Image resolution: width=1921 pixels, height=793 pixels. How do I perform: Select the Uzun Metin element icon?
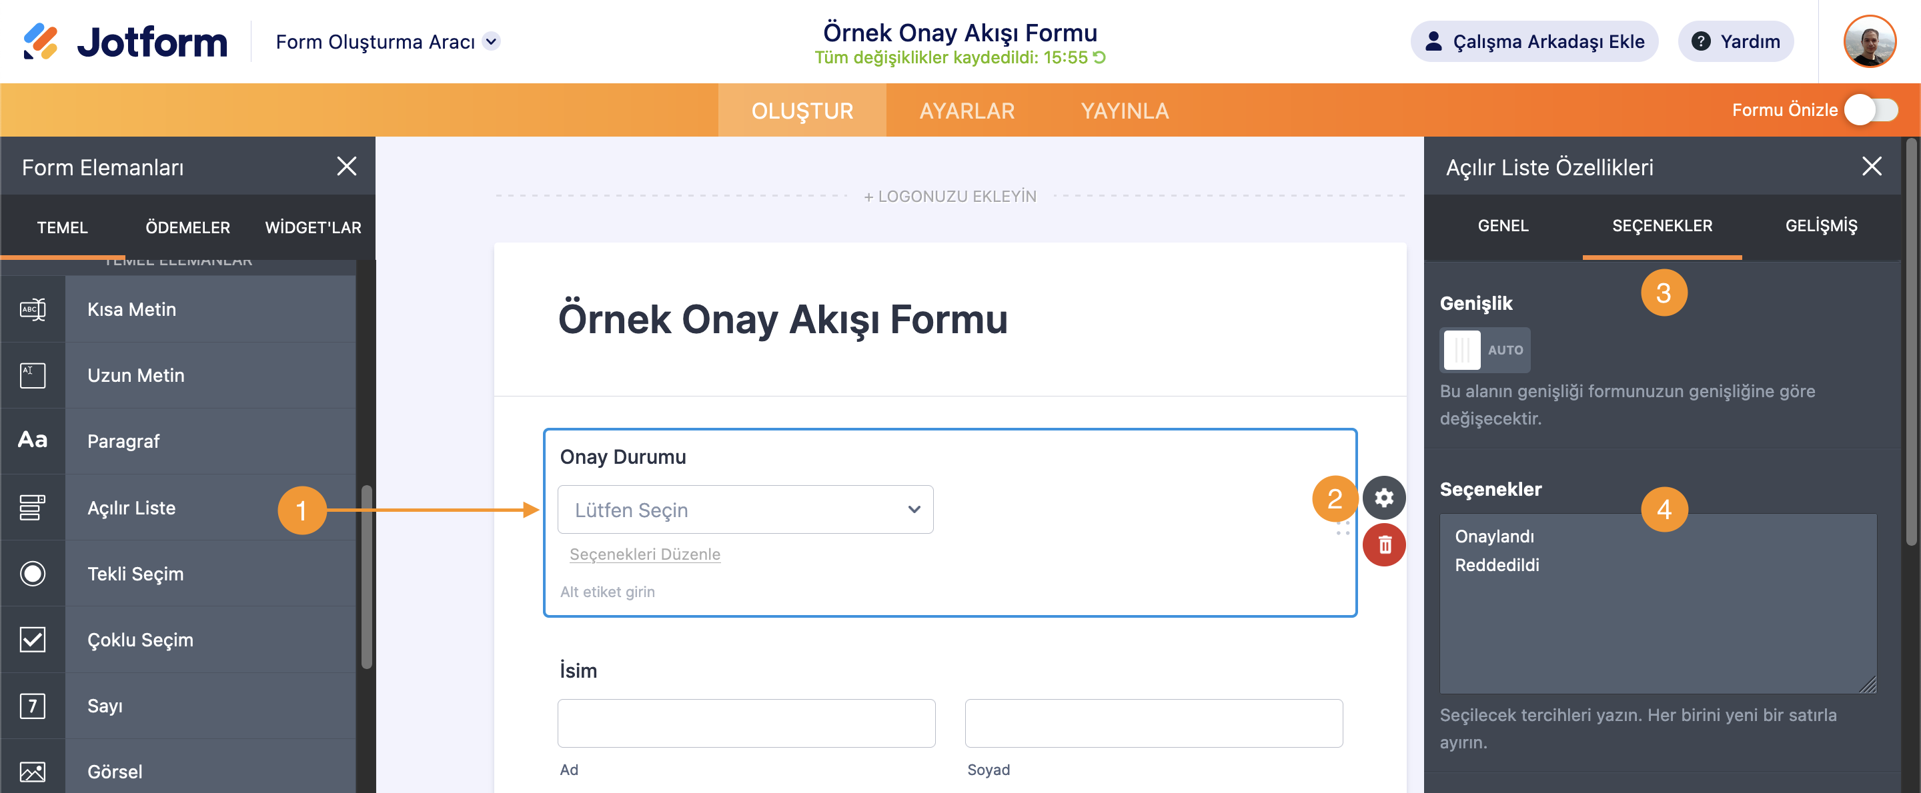(33, 375)
